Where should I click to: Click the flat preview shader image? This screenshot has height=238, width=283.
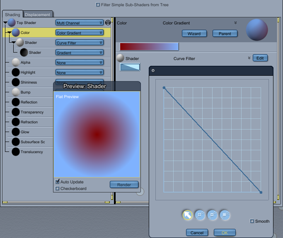pyautogui.click(x=97, y=135)
